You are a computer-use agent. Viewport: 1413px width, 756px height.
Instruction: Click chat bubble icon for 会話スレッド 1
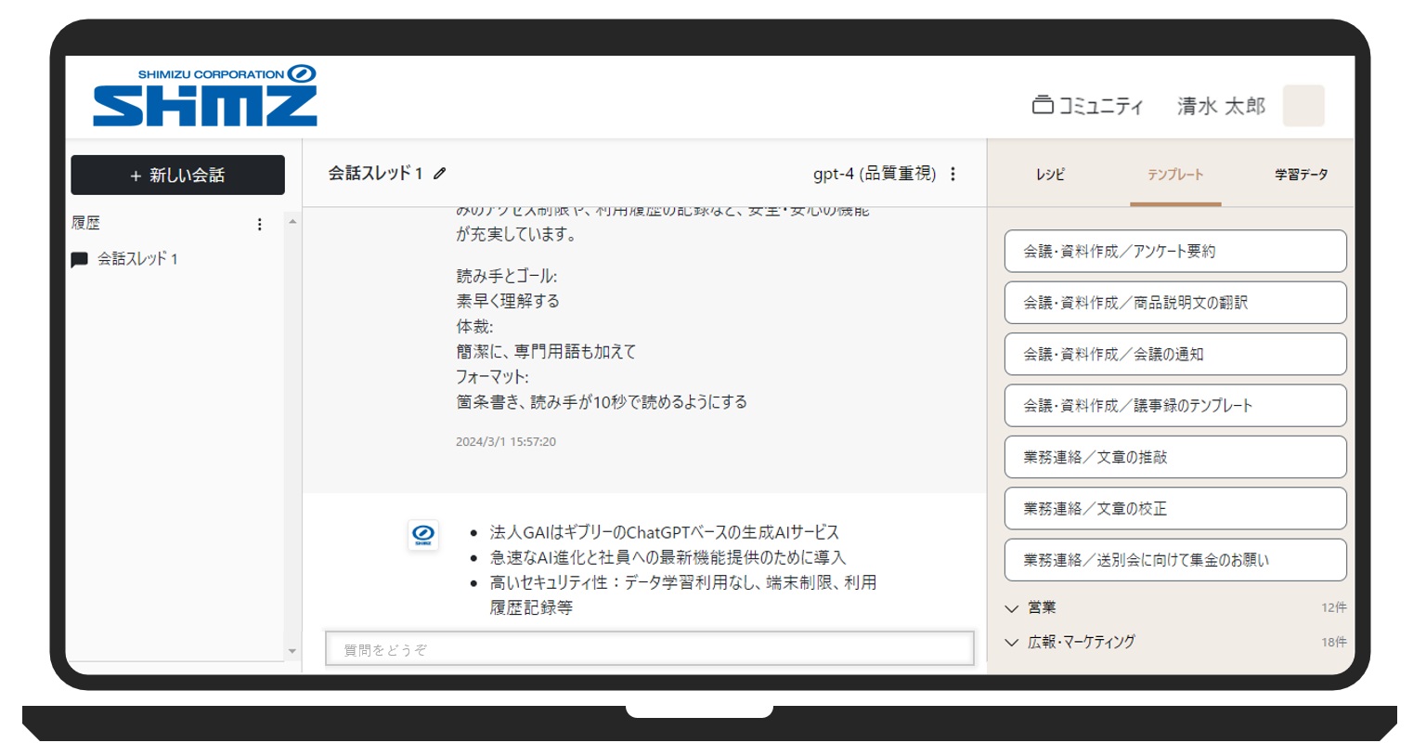(80, 260)
